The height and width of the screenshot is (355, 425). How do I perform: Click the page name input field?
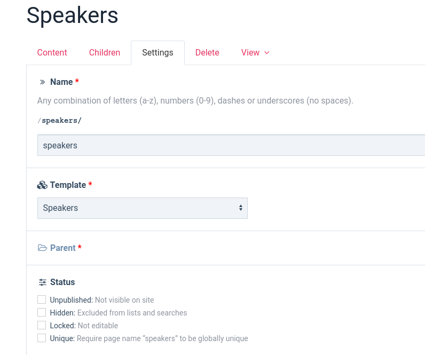pyautogui.click(x=231, y=145)
